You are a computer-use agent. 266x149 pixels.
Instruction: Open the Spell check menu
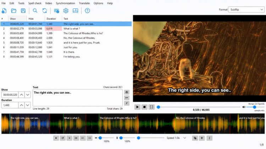(35, 3)
